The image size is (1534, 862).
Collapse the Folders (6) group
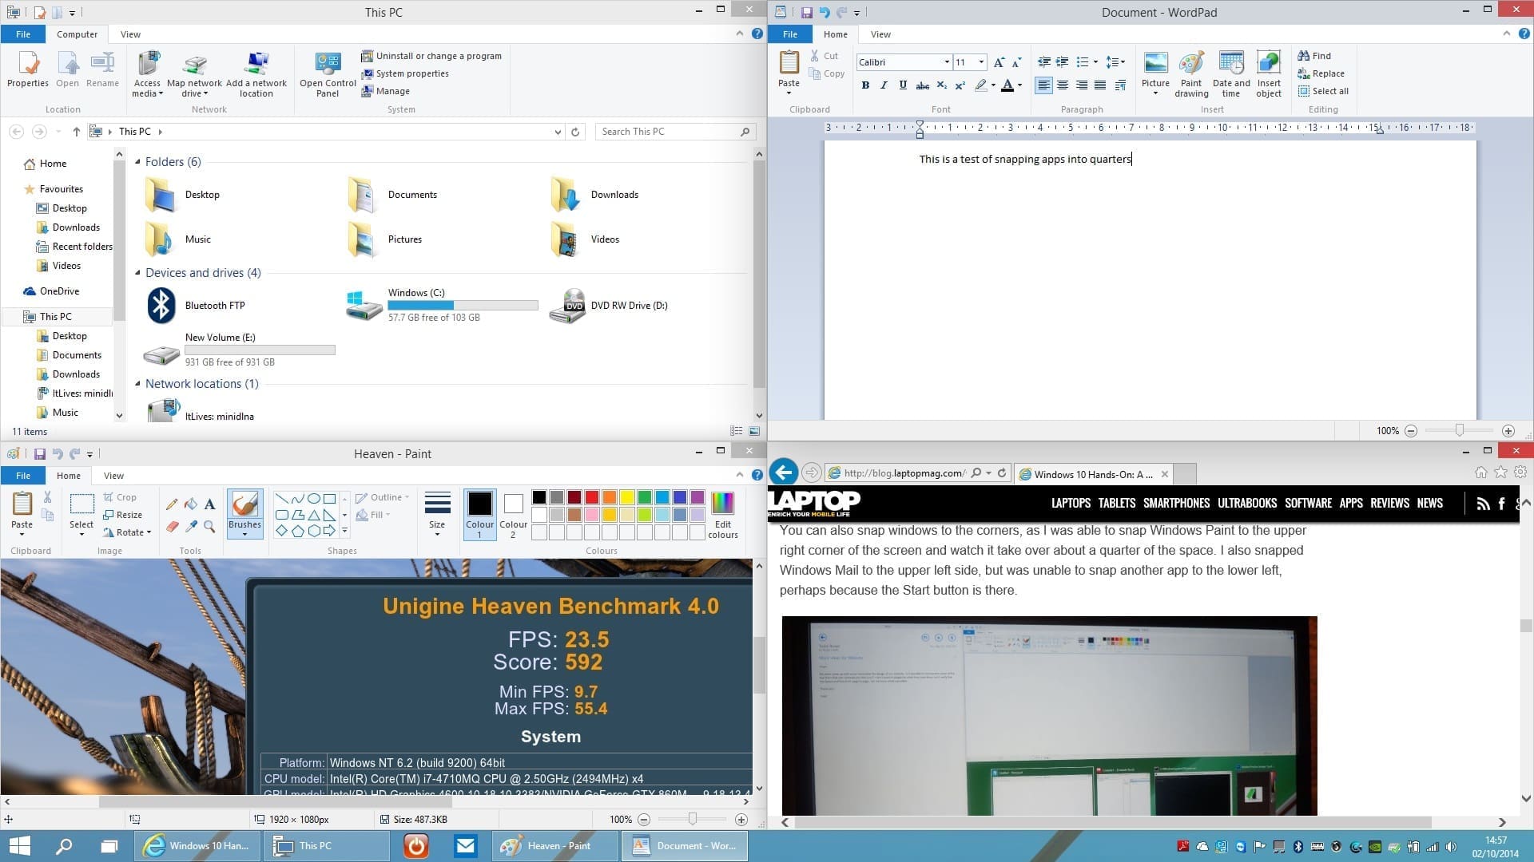(x=138, y=162)
